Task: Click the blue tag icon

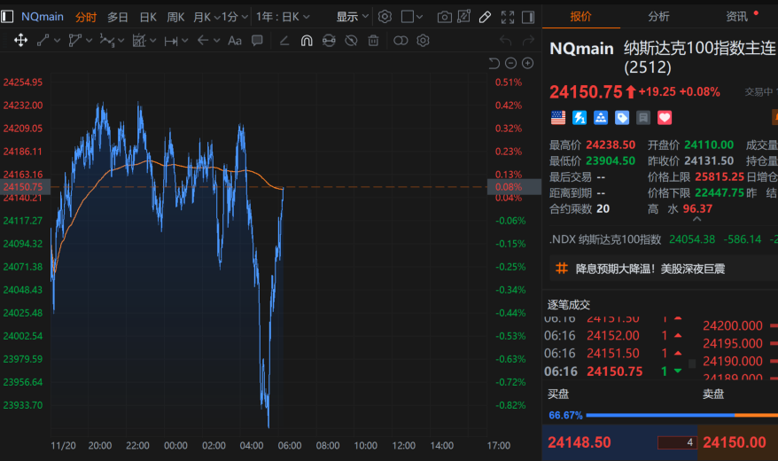Action: (x=622, y=118)
